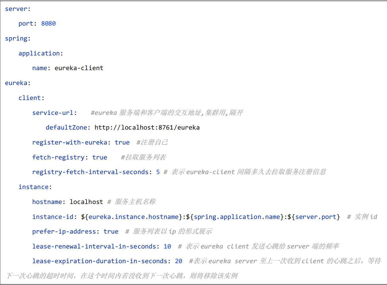Click the 'server:' key on the first line
The image size is (387, 285).
[18, 9]
